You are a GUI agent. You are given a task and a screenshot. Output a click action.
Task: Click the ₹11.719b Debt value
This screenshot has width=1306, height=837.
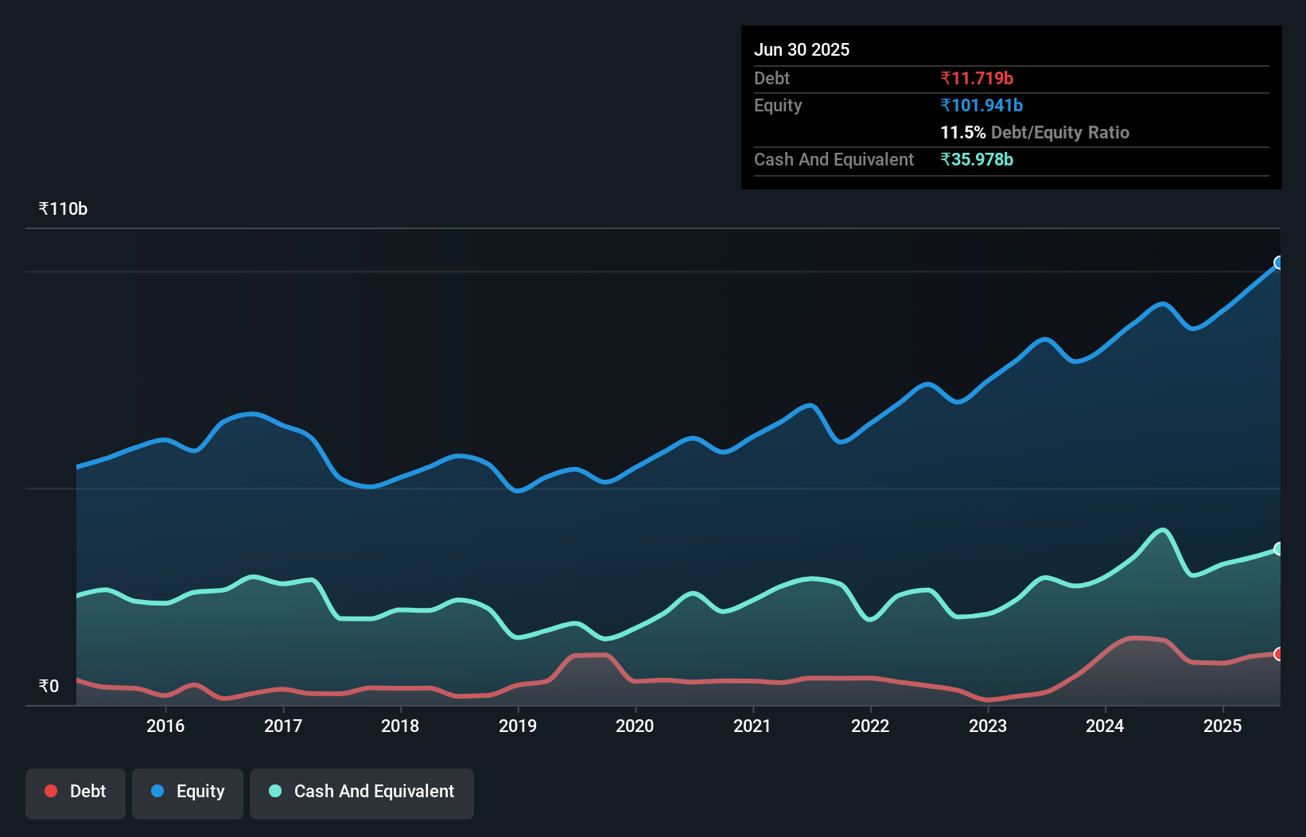(x=977, y=78)
